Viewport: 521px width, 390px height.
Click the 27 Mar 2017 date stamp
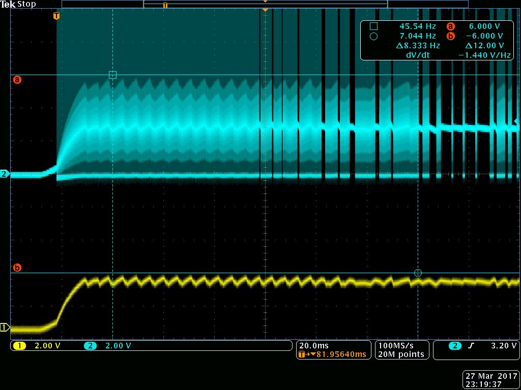491,376
